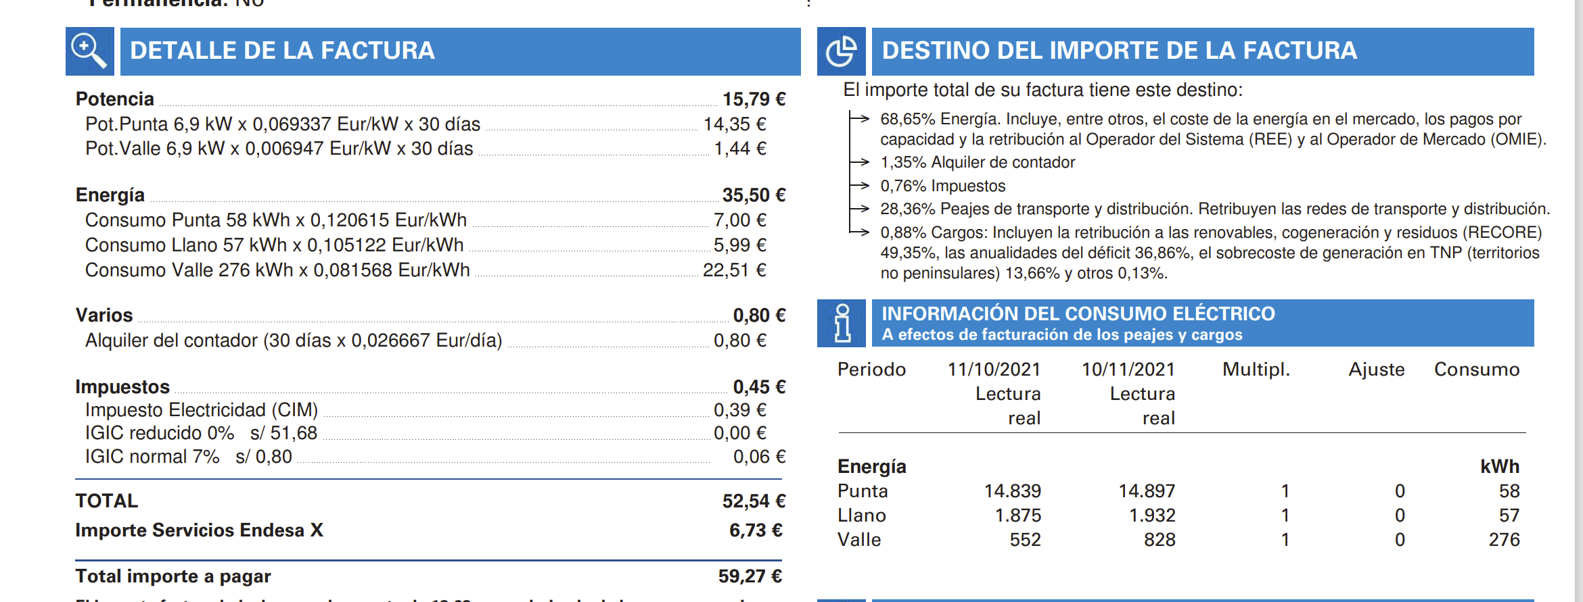Click the INFORMACIÓN DEL CONSUMO ELÉCTRICO heading
Viewport: 1583px width, 602px height.
click(1078, 314)
